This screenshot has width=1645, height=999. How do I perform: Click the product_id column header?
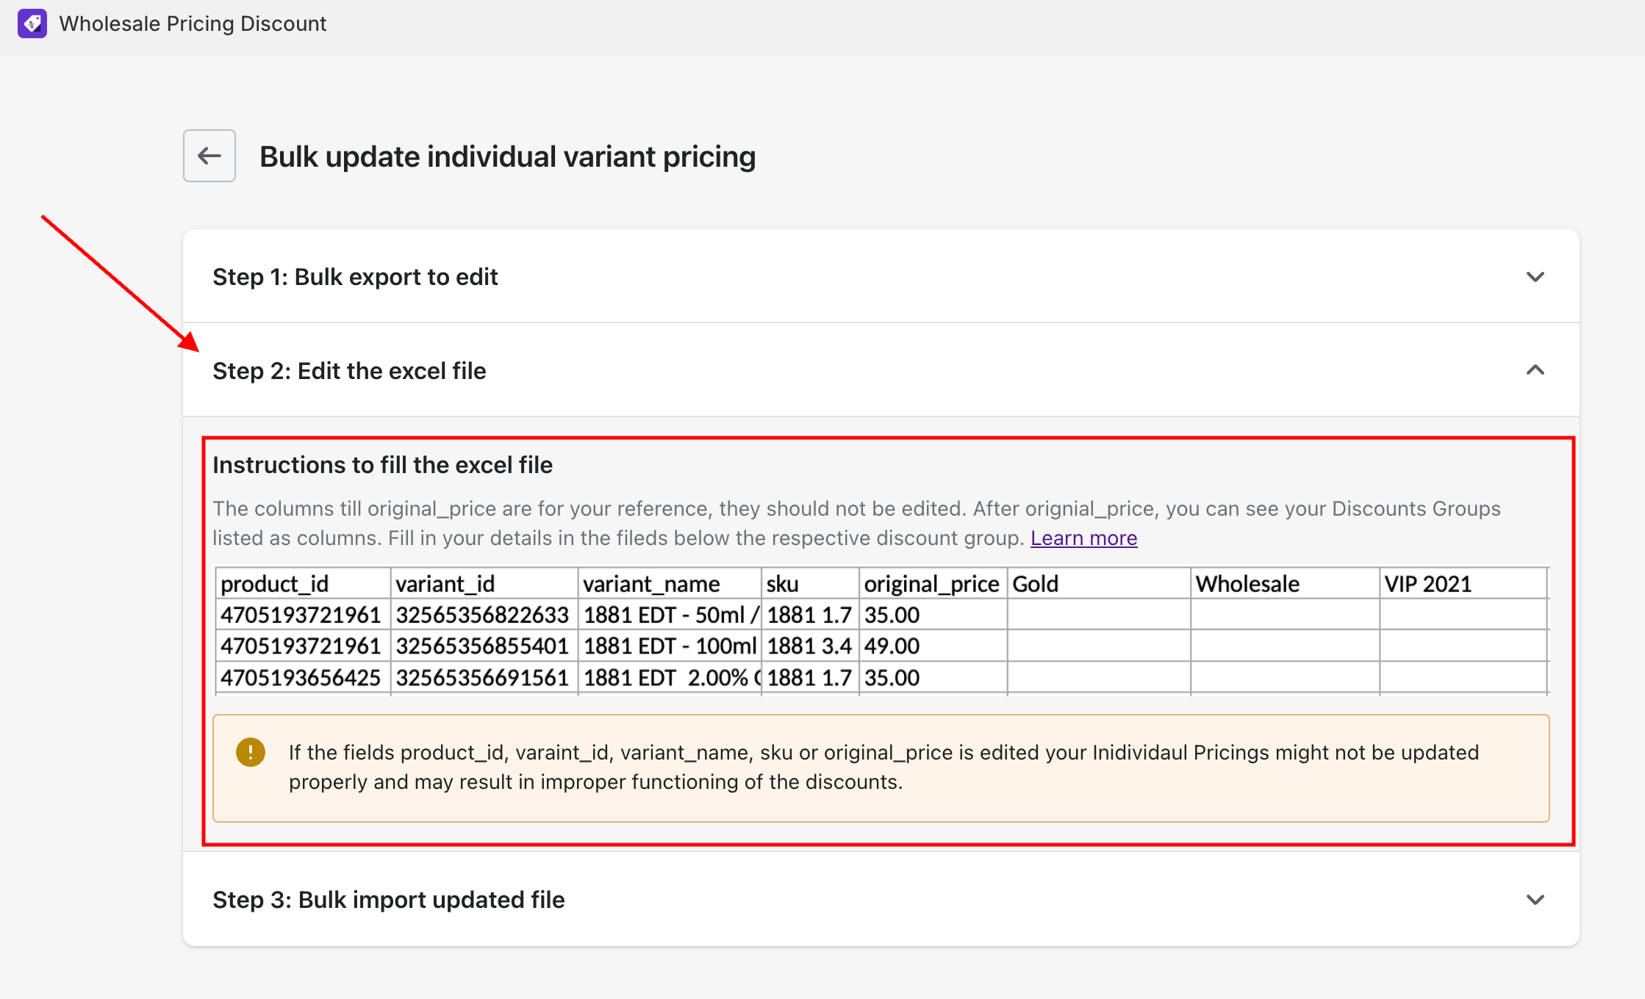coord(303,583)
